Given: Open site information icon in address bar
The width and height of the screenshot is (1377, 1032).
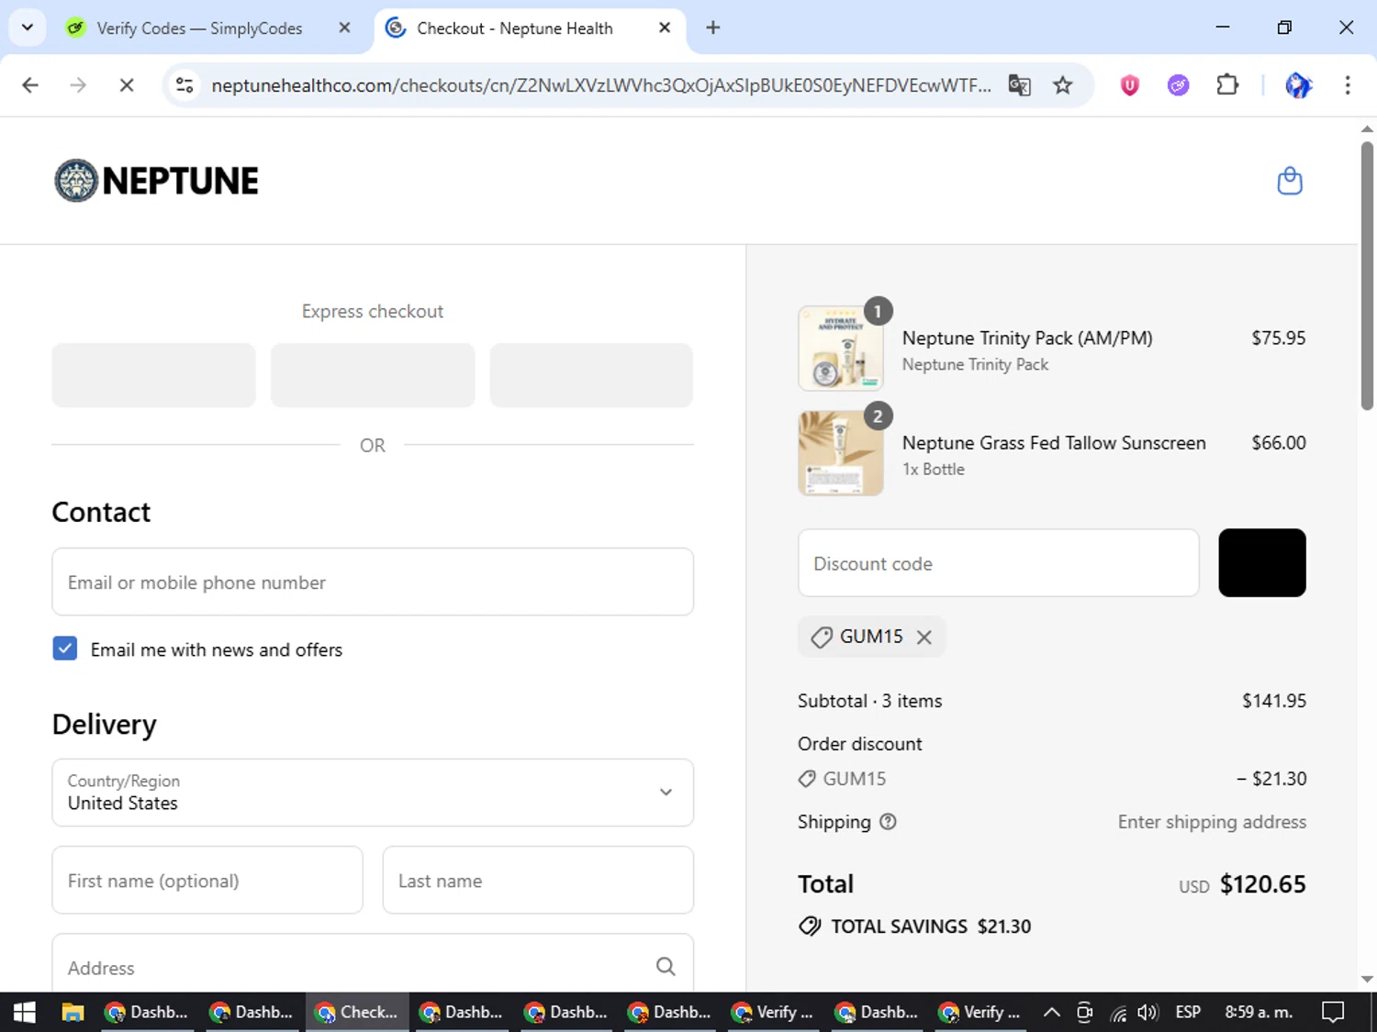Looking at the screenshot, I should 185,85.
